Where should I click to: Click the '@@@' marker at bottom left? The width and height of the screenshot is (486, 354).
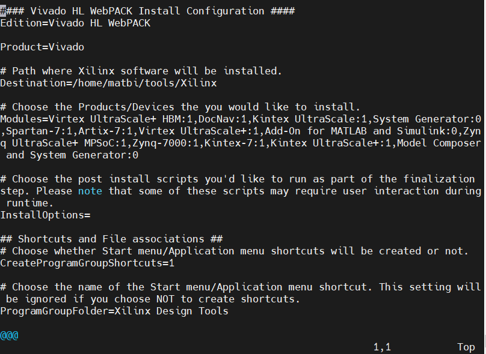[10, 335]
